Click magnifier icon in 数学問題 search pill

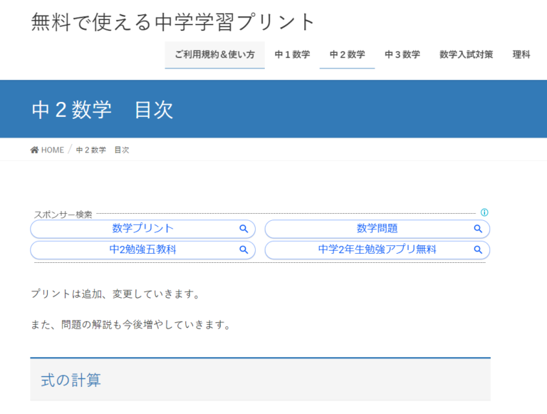pyautogui.click(x=478, y=229)
